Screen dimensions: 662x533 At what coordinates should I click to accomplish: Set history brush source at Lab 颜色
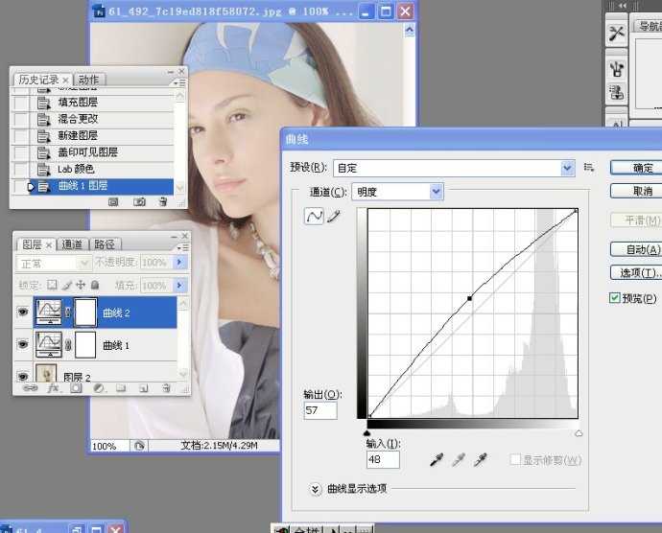pos(19,170)
